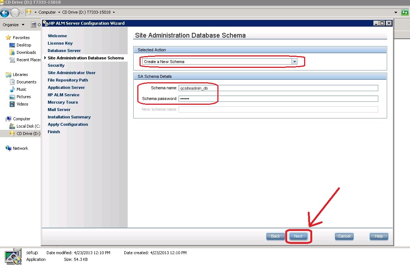Screen dimensions: 410x266
Task: Go to the Mercury Tours step
Action: pos(63,102)
